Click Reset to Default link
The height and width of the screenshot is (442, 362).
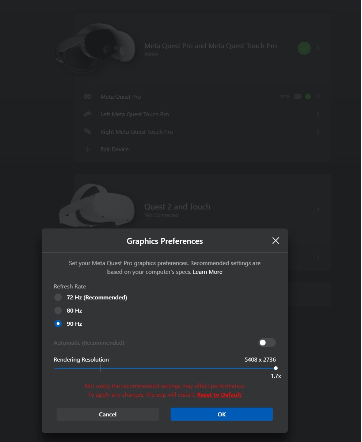pos(219,394)
